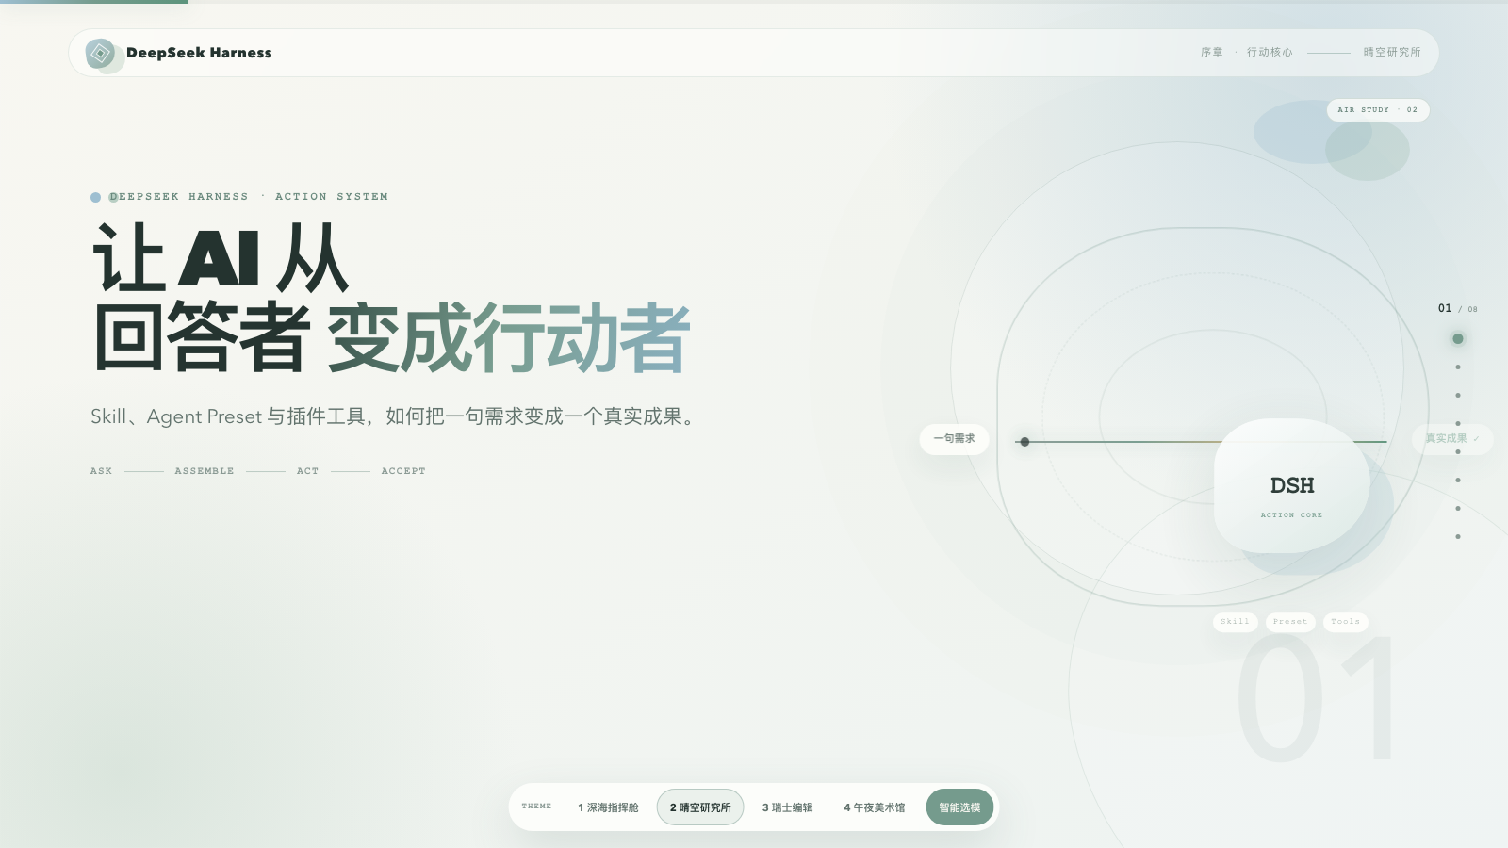Click the ACT step label
The image size is (1508, 848).
[x=307, y=471]
